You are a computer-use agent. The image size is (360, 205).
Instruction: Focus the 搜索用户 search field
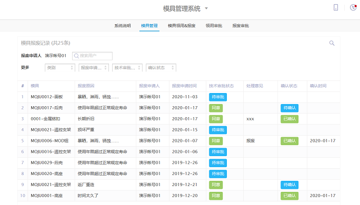point(92,56)
